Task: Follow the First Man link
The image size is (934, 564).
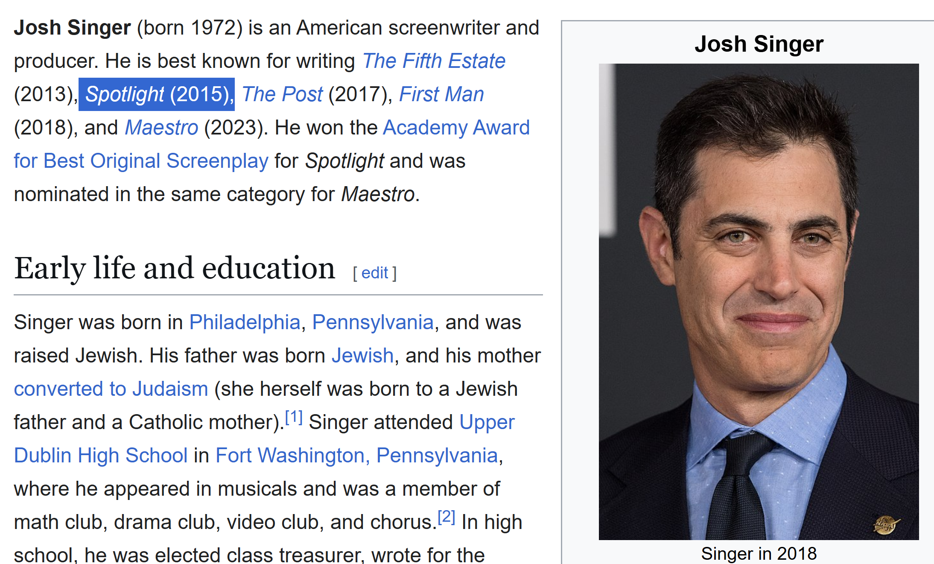Action: (441, 94)
